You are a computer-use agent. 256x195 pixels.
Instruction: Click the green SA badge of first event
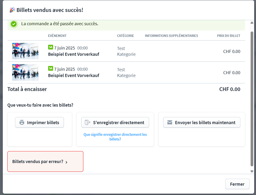[x=50, y=47]
